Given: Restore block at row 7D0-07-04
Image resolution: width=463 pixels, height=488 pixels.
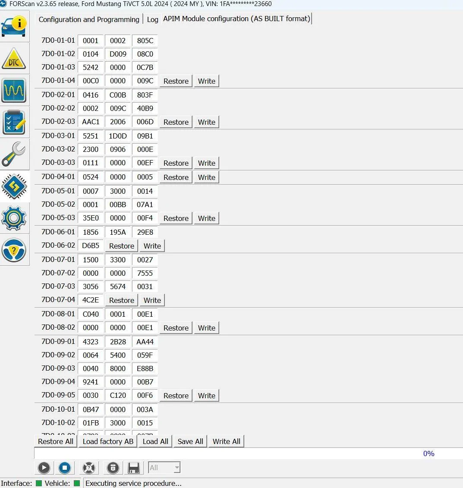Looking at the screenshot, I should point(121,300).
